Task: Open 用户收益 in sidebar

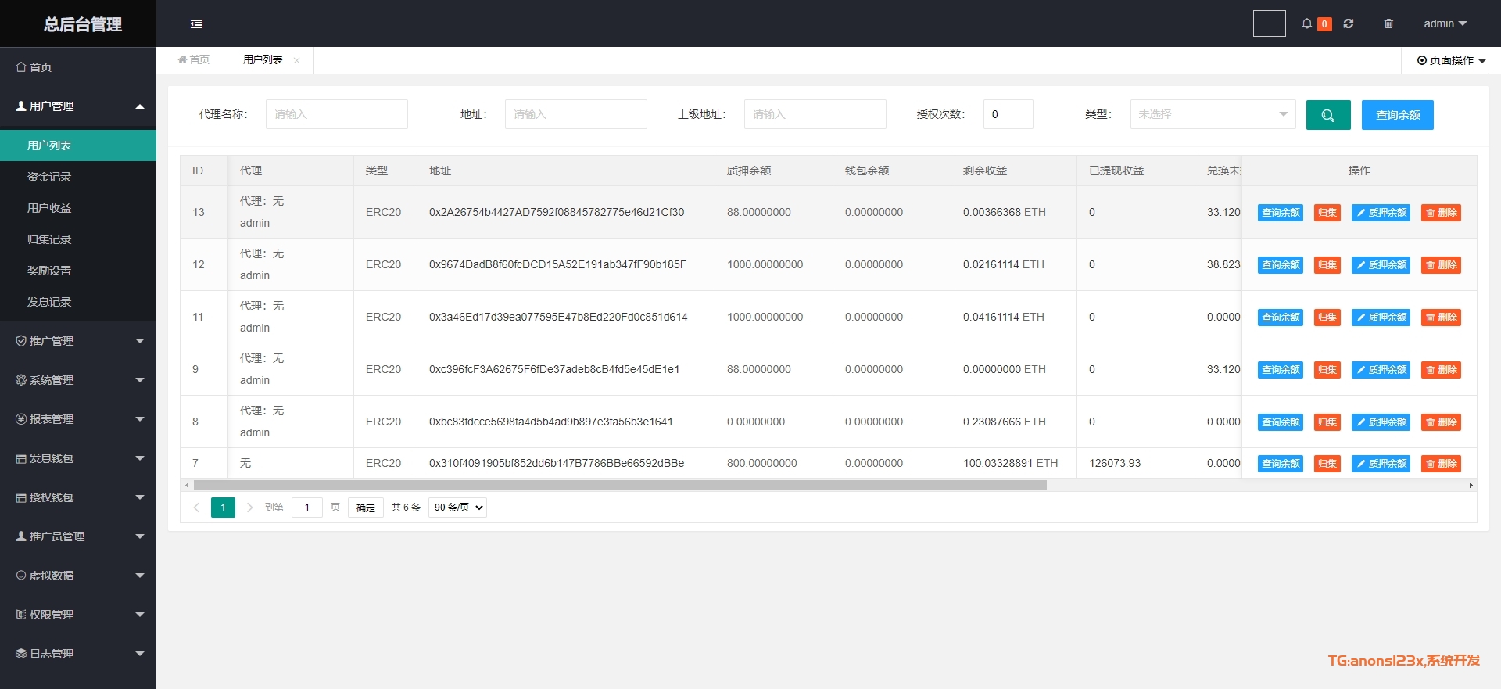Action: (x=78, y=208)
